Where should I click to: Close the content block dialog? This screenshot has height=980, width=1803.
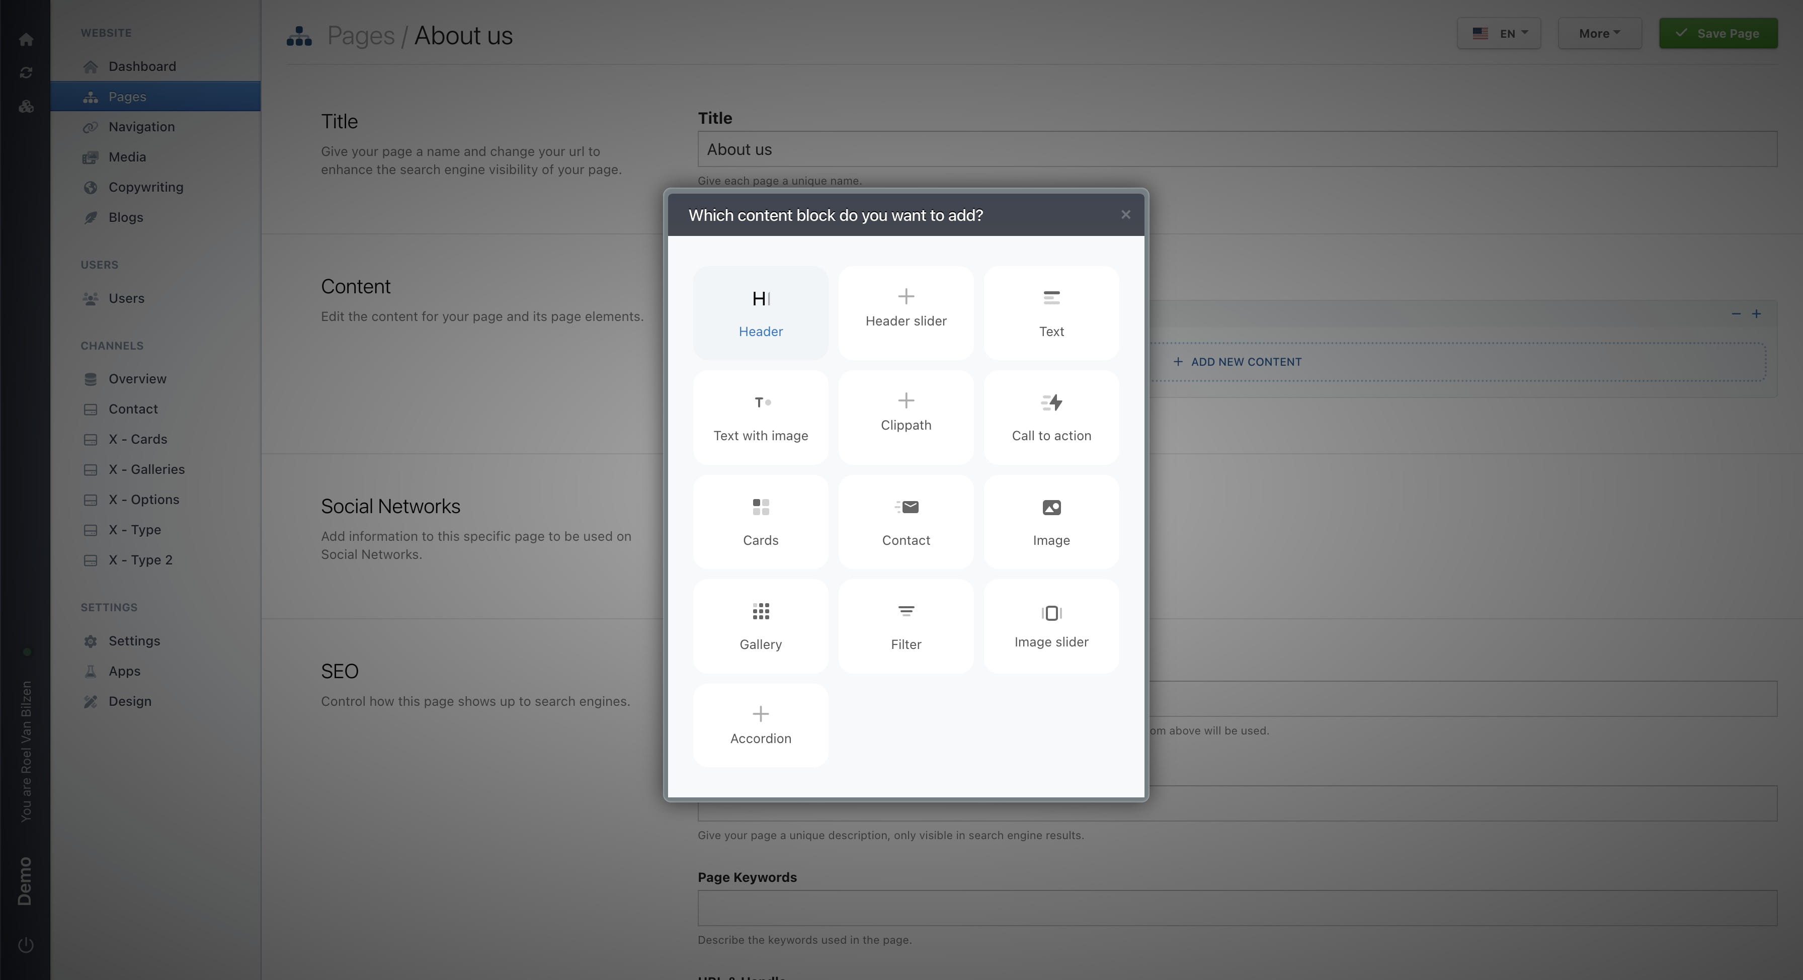click(x=1125, y=215)
